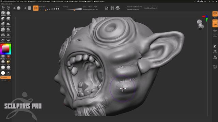Click the head camera view thumbnail
The width and height of the screenshot is (218, 122).
pyautogui.click(x=200, y=24)
